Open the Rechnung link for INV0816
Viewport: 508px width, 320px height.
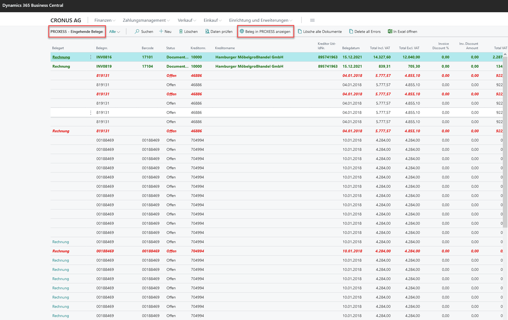tap(61, 57)
